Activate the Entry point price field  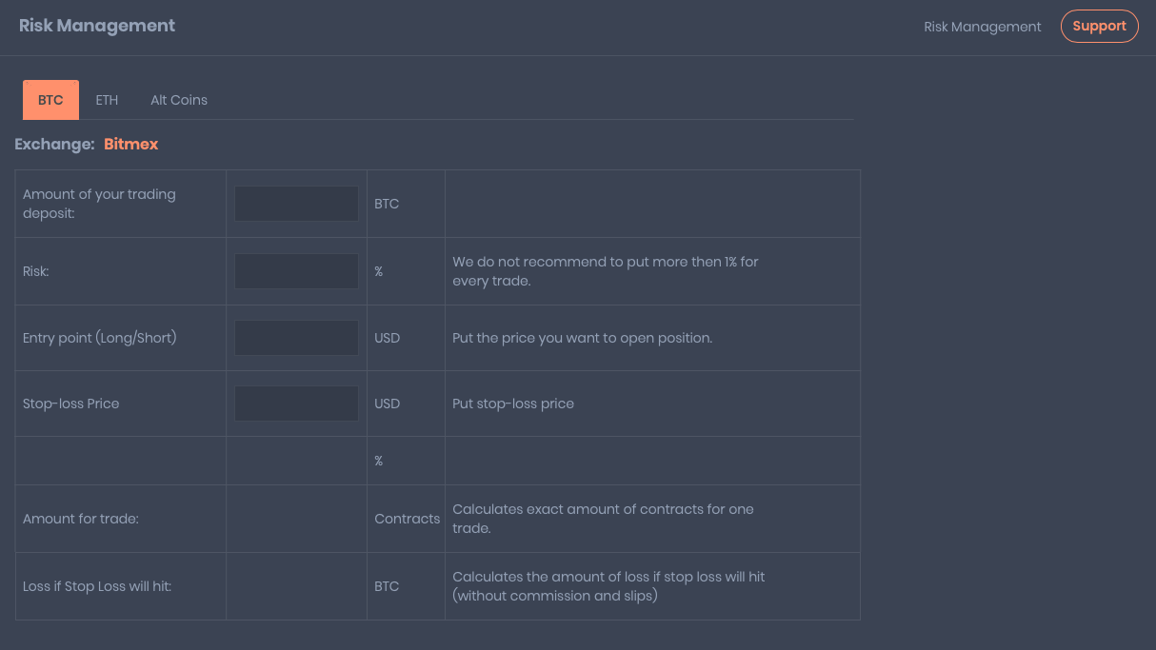click(296, 338)
